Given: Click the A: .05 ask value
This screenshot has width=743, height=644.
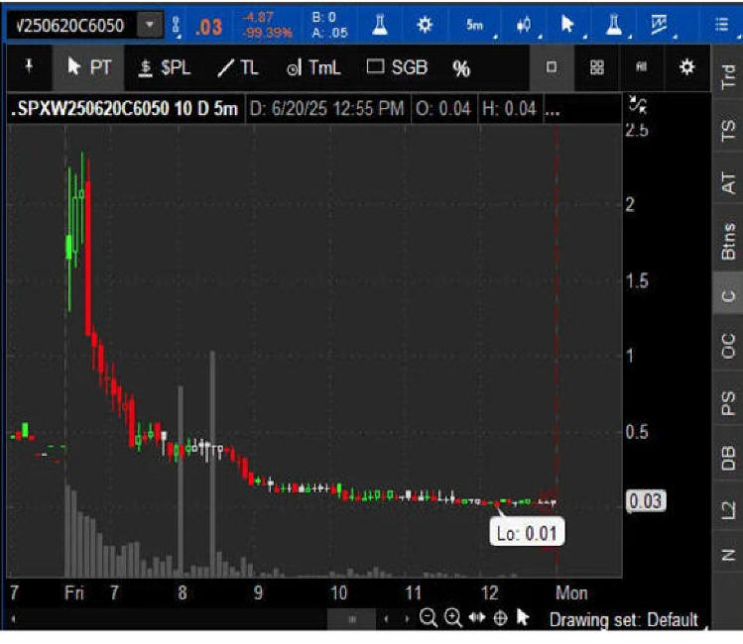Looking at the screenshot, I should tap(329, 33).
